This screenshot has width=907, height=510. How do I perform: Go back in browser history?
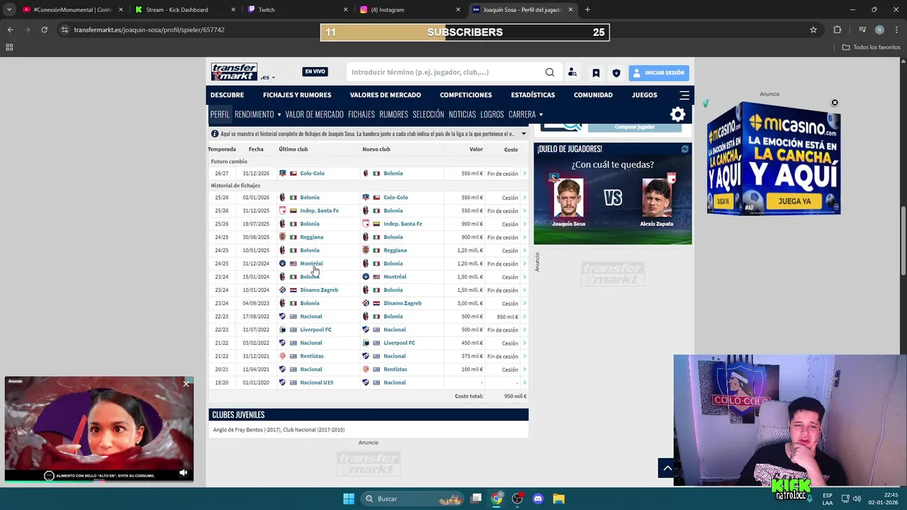pos(10,30)
